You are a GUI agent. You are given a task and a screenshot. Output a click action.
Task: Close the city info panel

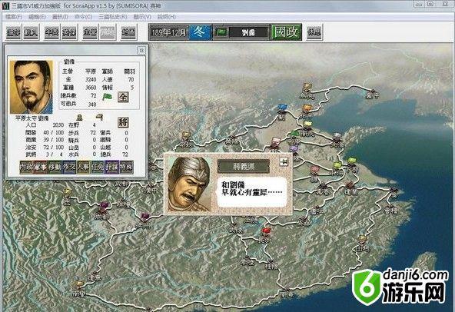141,50
